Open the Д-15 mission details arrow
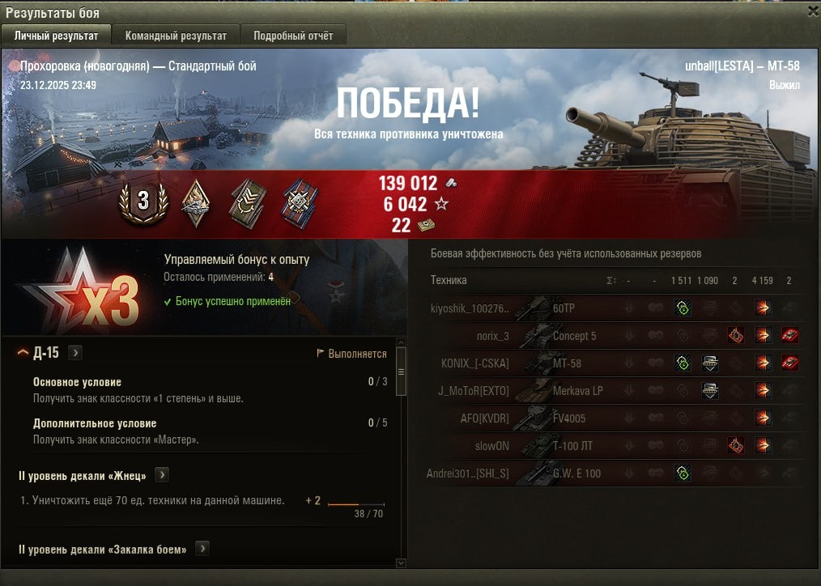This screenshot has height=586, width=821. tap(75, 353)
